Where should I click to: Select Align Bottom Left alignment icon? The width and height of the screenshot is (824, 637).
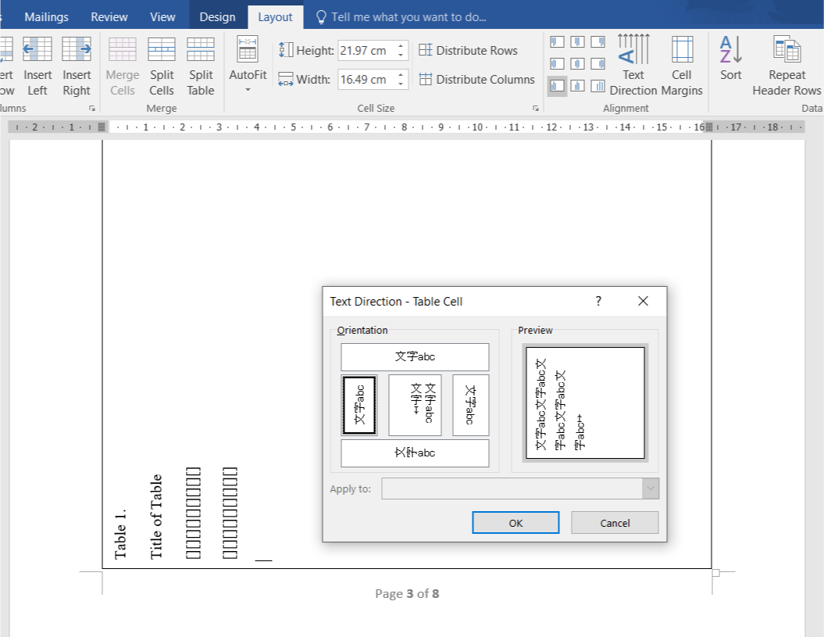click(x=557, y=86)
